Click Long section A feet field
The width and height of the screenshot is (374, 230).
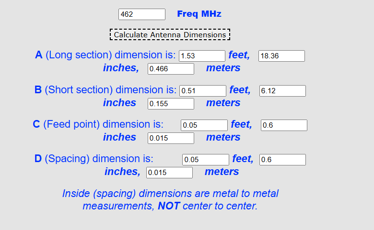pos(202,56)
